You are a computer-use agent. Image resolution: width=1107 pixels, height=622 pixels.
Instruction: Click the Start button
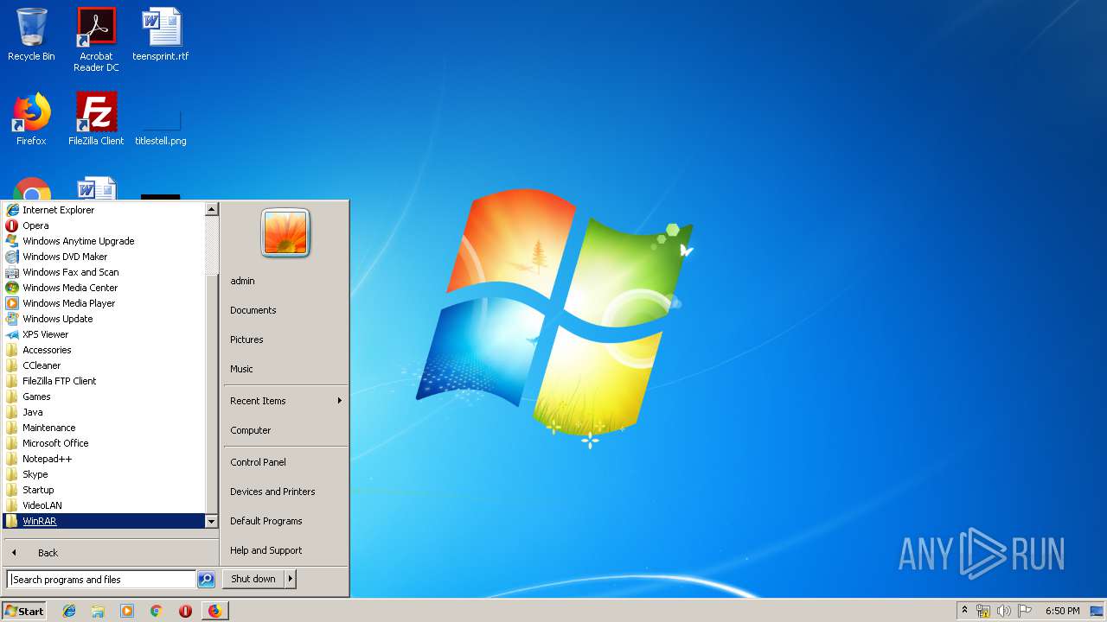24,611
